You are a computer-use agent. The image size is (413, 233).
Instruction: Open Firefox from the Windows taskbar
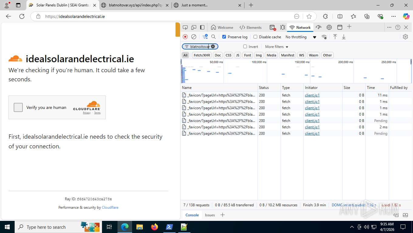(155, 227)
